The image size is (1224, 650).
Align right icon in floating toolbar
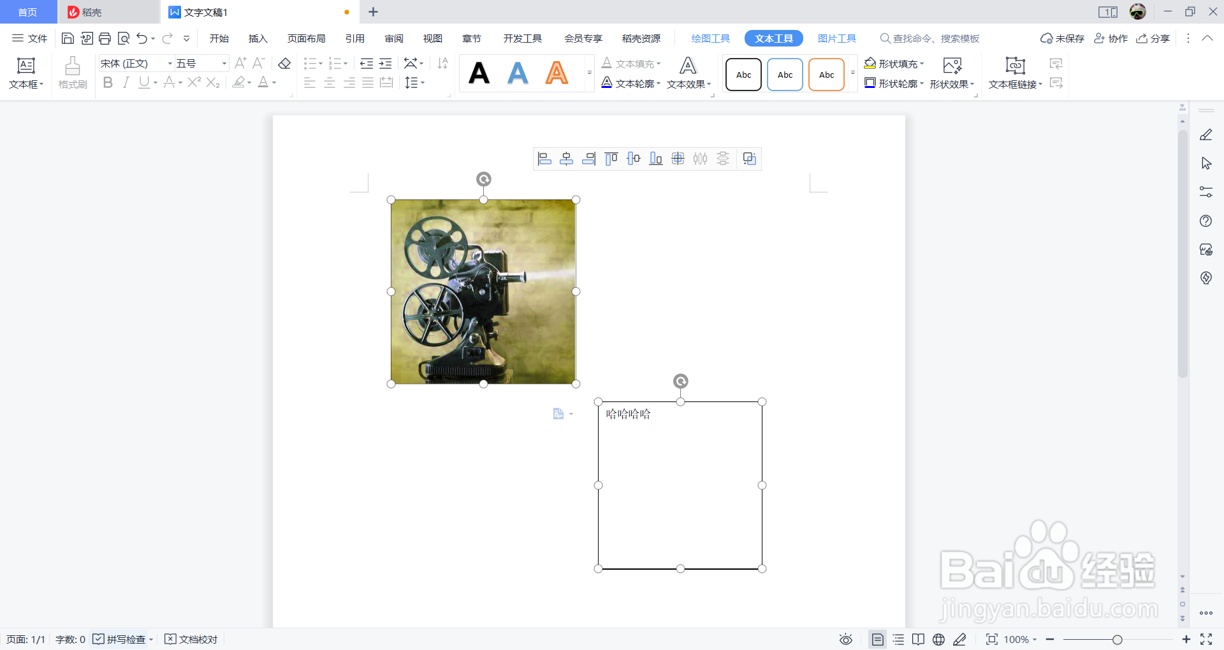(x=589, y=159)
